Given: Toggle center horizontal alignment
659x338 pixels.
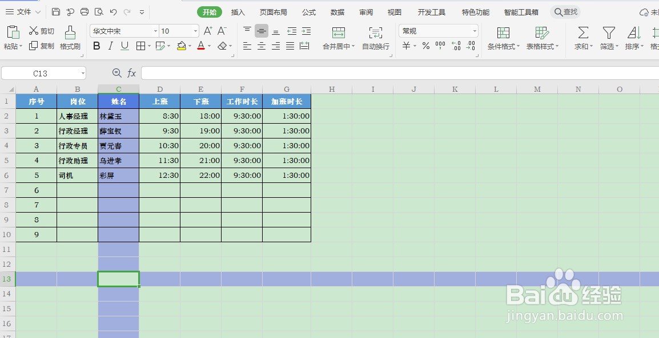Looking at the screenshot, I should click(x=262, y=46).
